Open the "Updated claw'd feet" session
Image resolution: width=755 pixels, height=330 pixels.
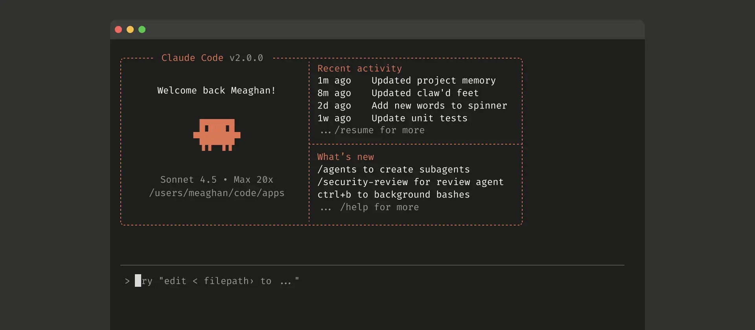(425, 93)
